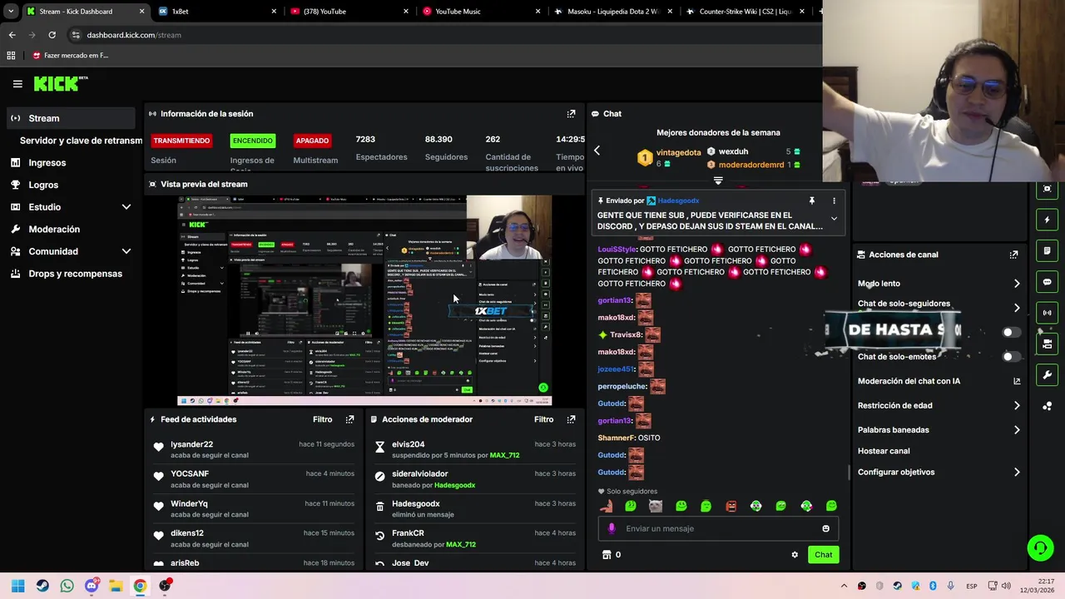The height and width of the screenshot is (599, 1065).
Task: Expand the Comunidad sidebar section
Action: tap(126, 251)
